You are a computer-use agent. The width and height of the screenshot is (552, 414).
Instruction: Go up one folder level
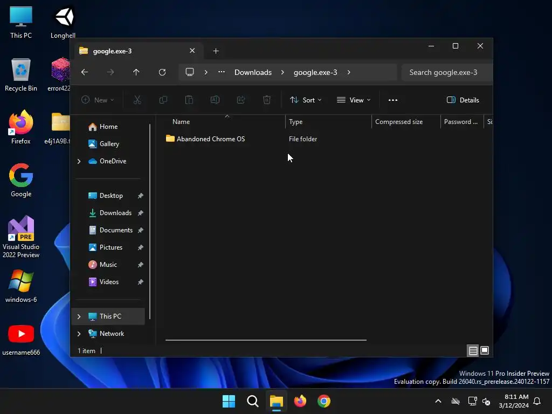tap(136, 72)
